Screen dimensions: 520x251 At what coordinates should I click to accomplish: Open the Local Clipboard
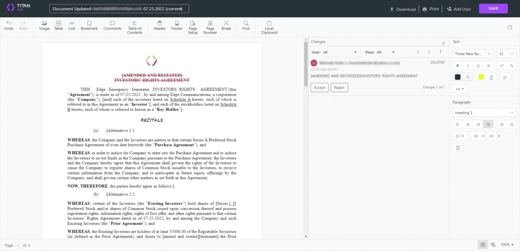pos(269,27)
